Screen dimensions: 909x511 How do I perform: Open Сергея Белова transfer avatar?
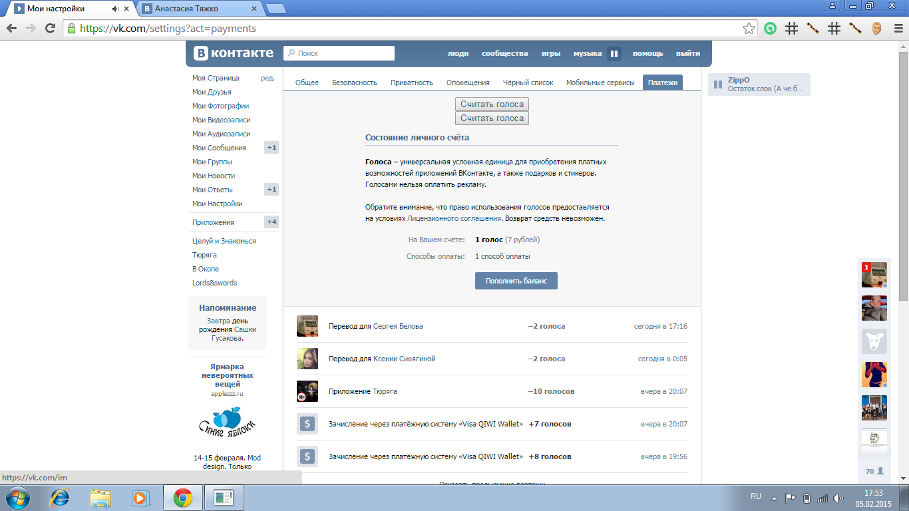307,326
